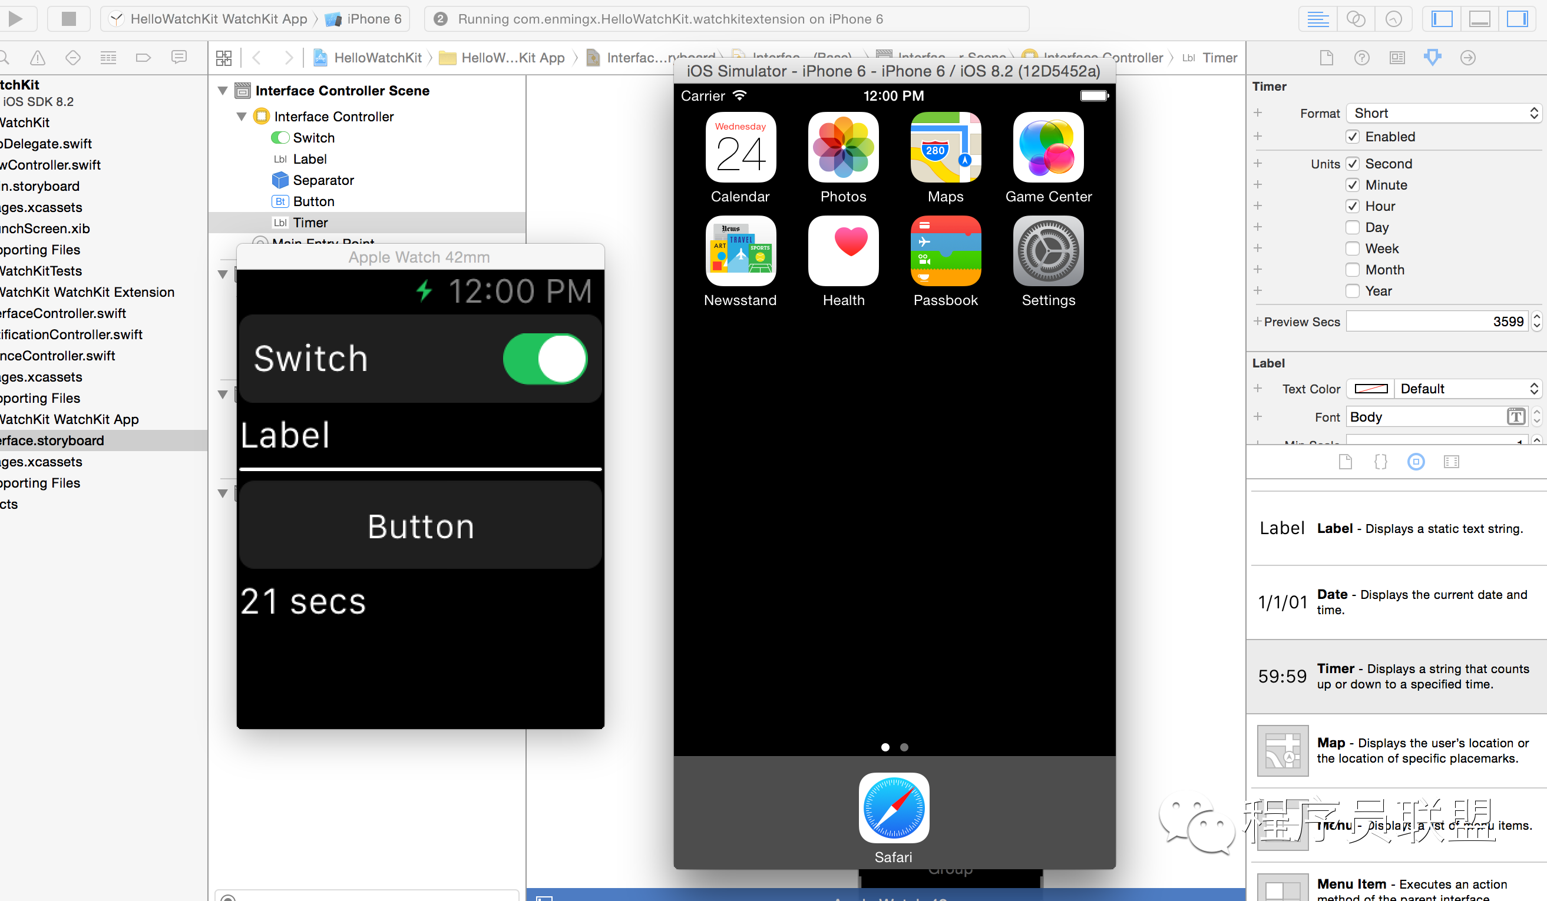Image resolution: width=1547 pixels, height=901 pixels.
Task: Open Maps app in iOS Simulator
Action: pos(946,147)
